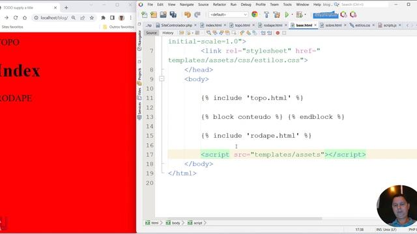Click the Shift Line Left icon in editor toolbar
The height and width of the screenshot is (234, 417).
pos(263,33)
